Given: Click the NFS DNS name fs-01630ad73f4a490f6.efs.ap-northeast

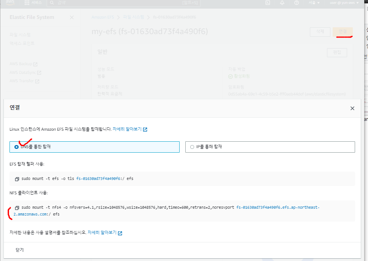Looking at the screenshot, I should pos(278,207).
